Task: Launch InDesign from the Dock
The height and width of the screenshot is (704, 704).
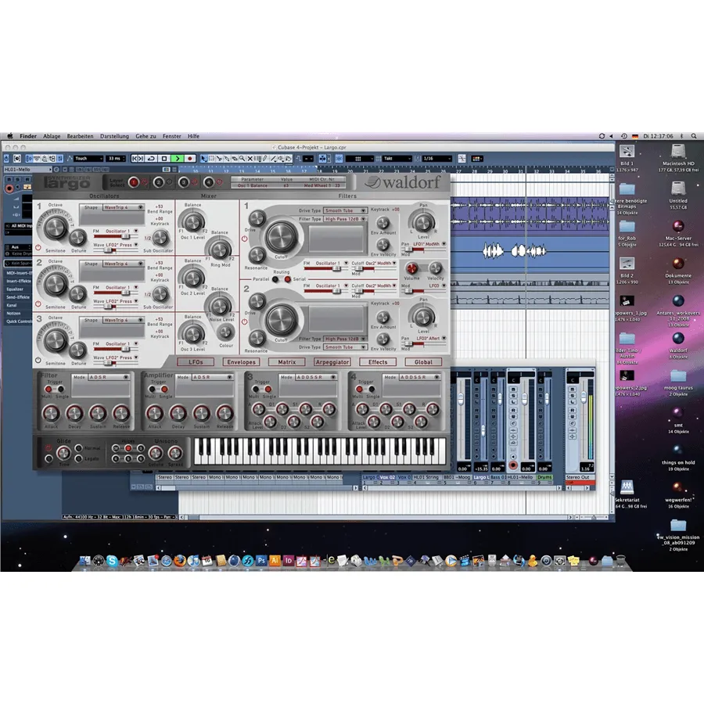Action: pos(288,560)
